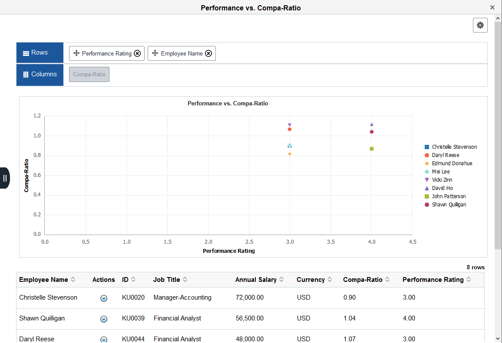Click John Patterson's green legend marker

coord(428,196)
